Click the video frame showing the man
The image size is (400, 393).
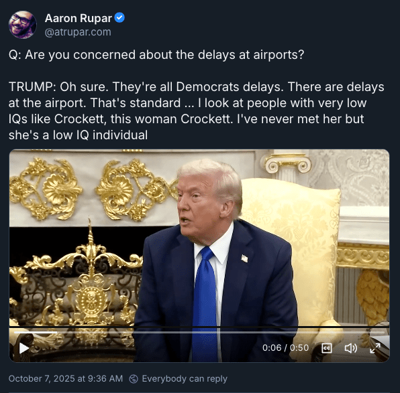[214, 254]
